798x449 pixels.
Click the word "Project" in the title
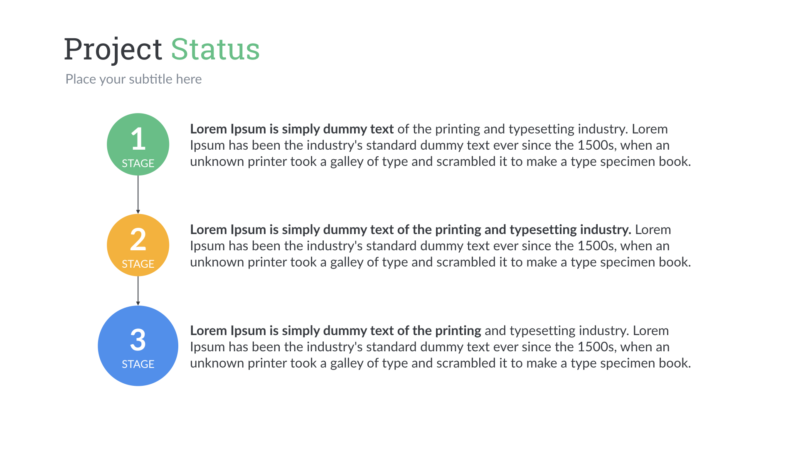click(113, 49)
